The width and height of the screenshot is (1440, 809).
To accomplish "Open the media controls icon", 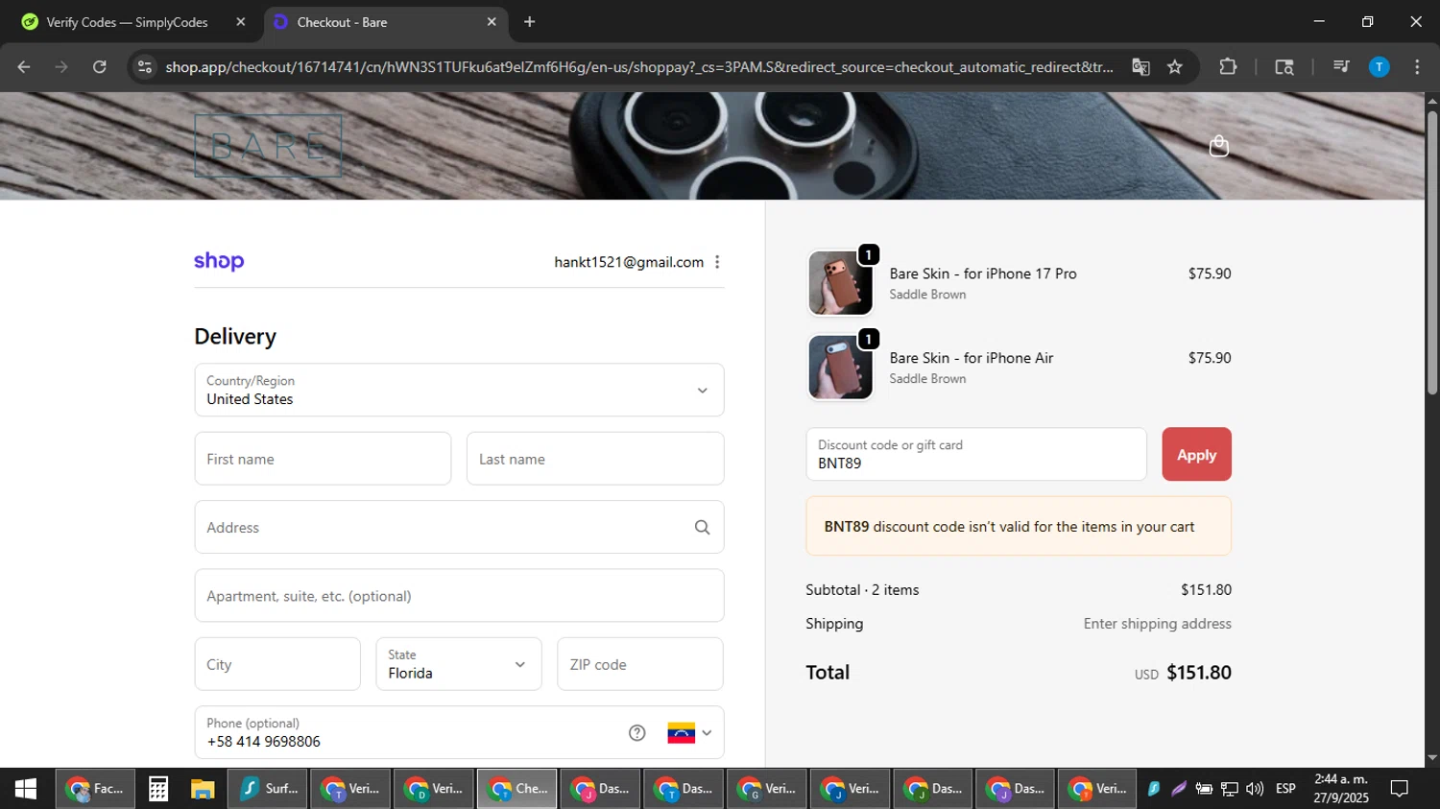I will point(1341,66).
